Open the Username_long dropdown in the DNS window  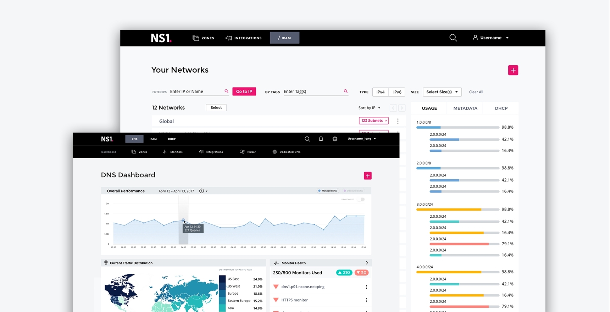361,139
